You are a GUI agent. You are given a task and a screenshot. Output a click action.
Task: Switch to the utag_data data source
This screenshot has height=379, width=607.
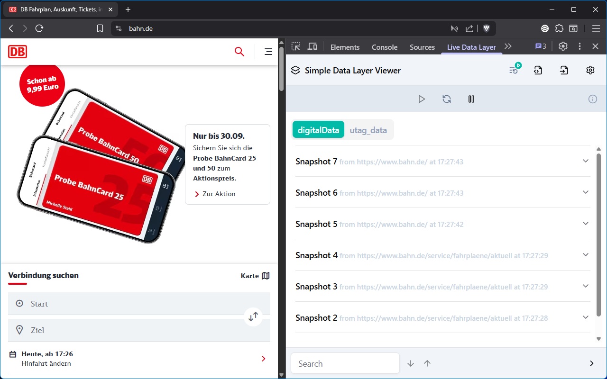coord(368,129)
